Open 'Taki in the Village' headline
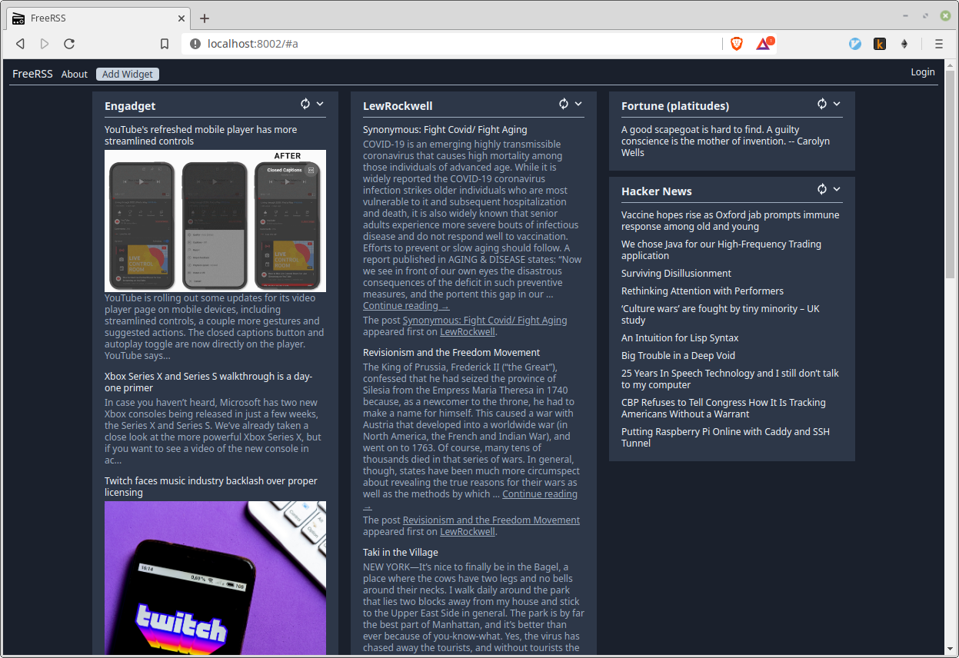This screenshot has height=658, width=959. click(401, 553)
